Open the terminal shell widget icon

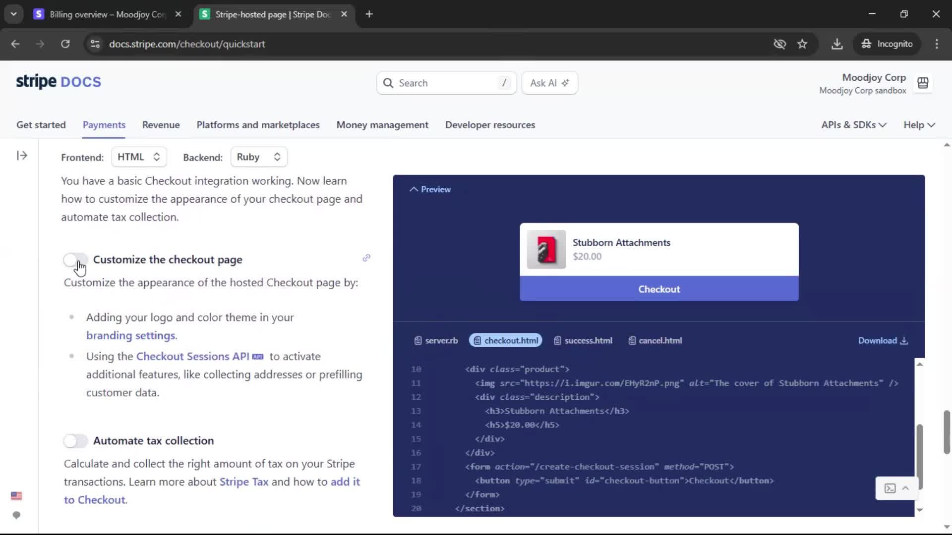point(890,488)
